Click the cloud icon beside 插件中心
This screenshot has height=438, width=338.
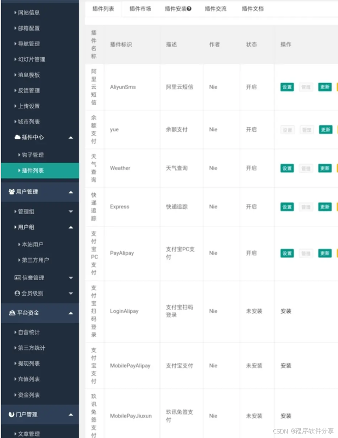18,137
